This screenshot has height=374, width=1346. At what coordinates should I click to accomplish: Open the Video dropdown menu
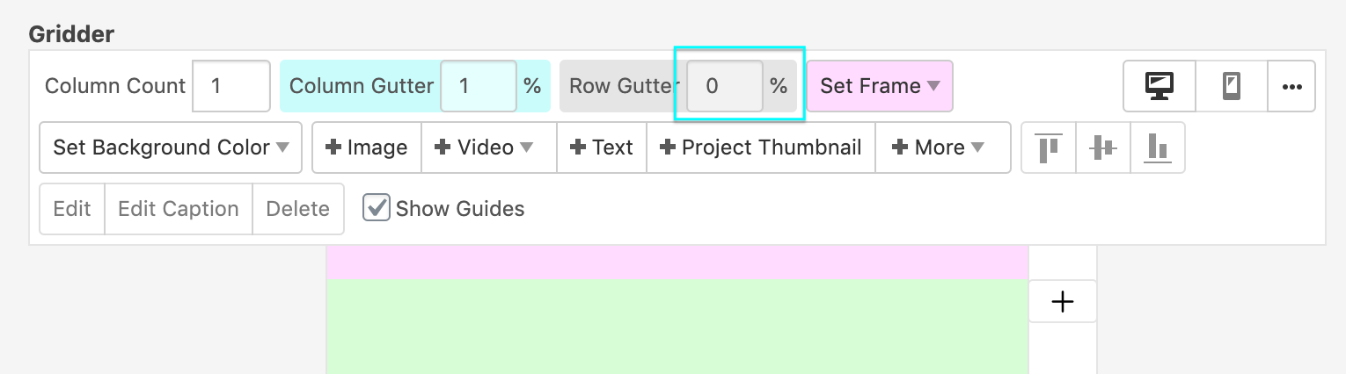(489, 147)
